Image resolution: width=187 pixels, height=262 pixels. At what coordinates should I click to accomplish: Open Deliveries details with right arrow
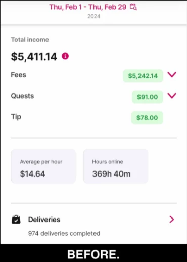pos(171,220)
